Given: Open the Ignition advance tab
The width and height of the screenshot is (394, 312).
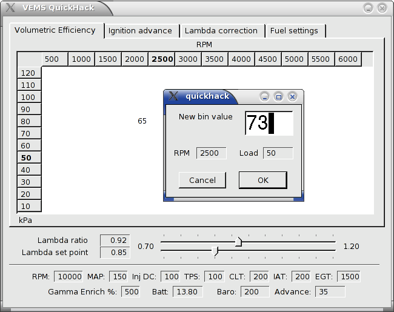Looking at the screenshot, I should 142,31.
